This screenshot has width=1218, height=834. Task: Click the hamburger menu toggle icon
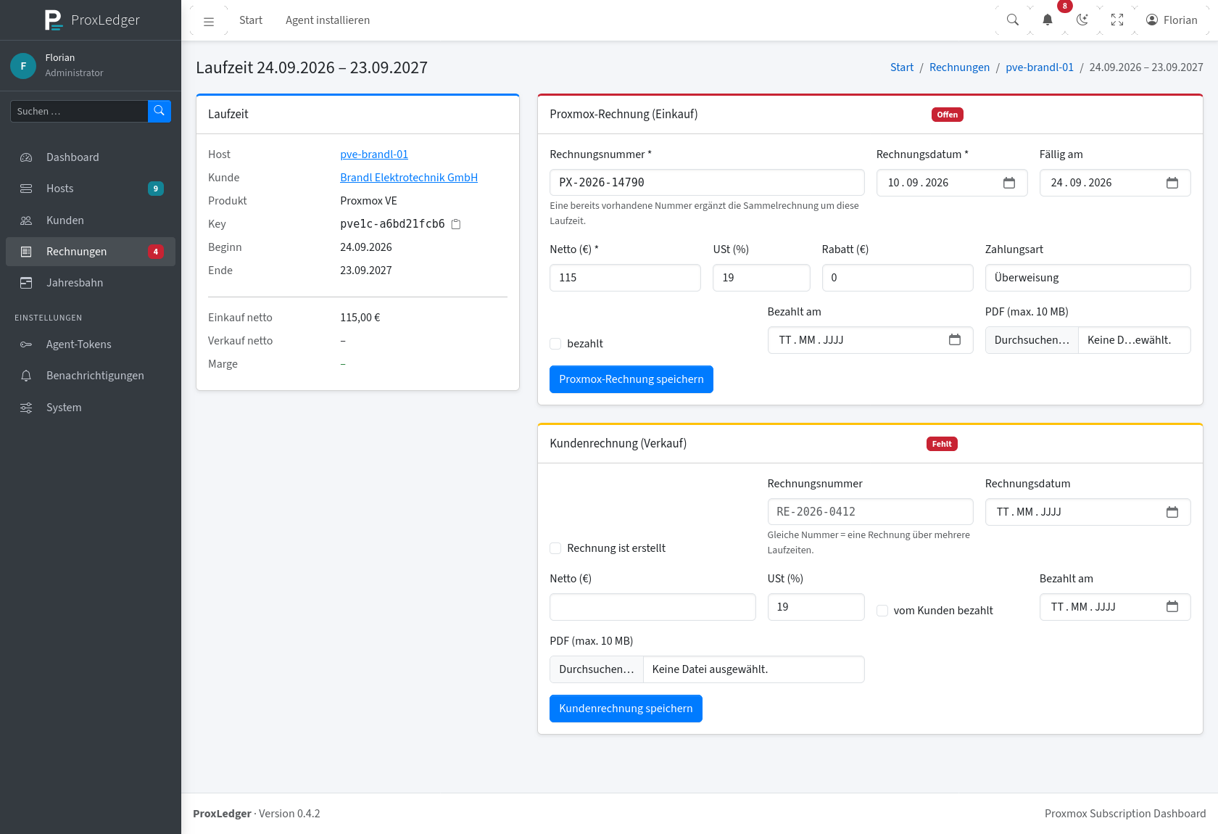(x=209, y=21)
